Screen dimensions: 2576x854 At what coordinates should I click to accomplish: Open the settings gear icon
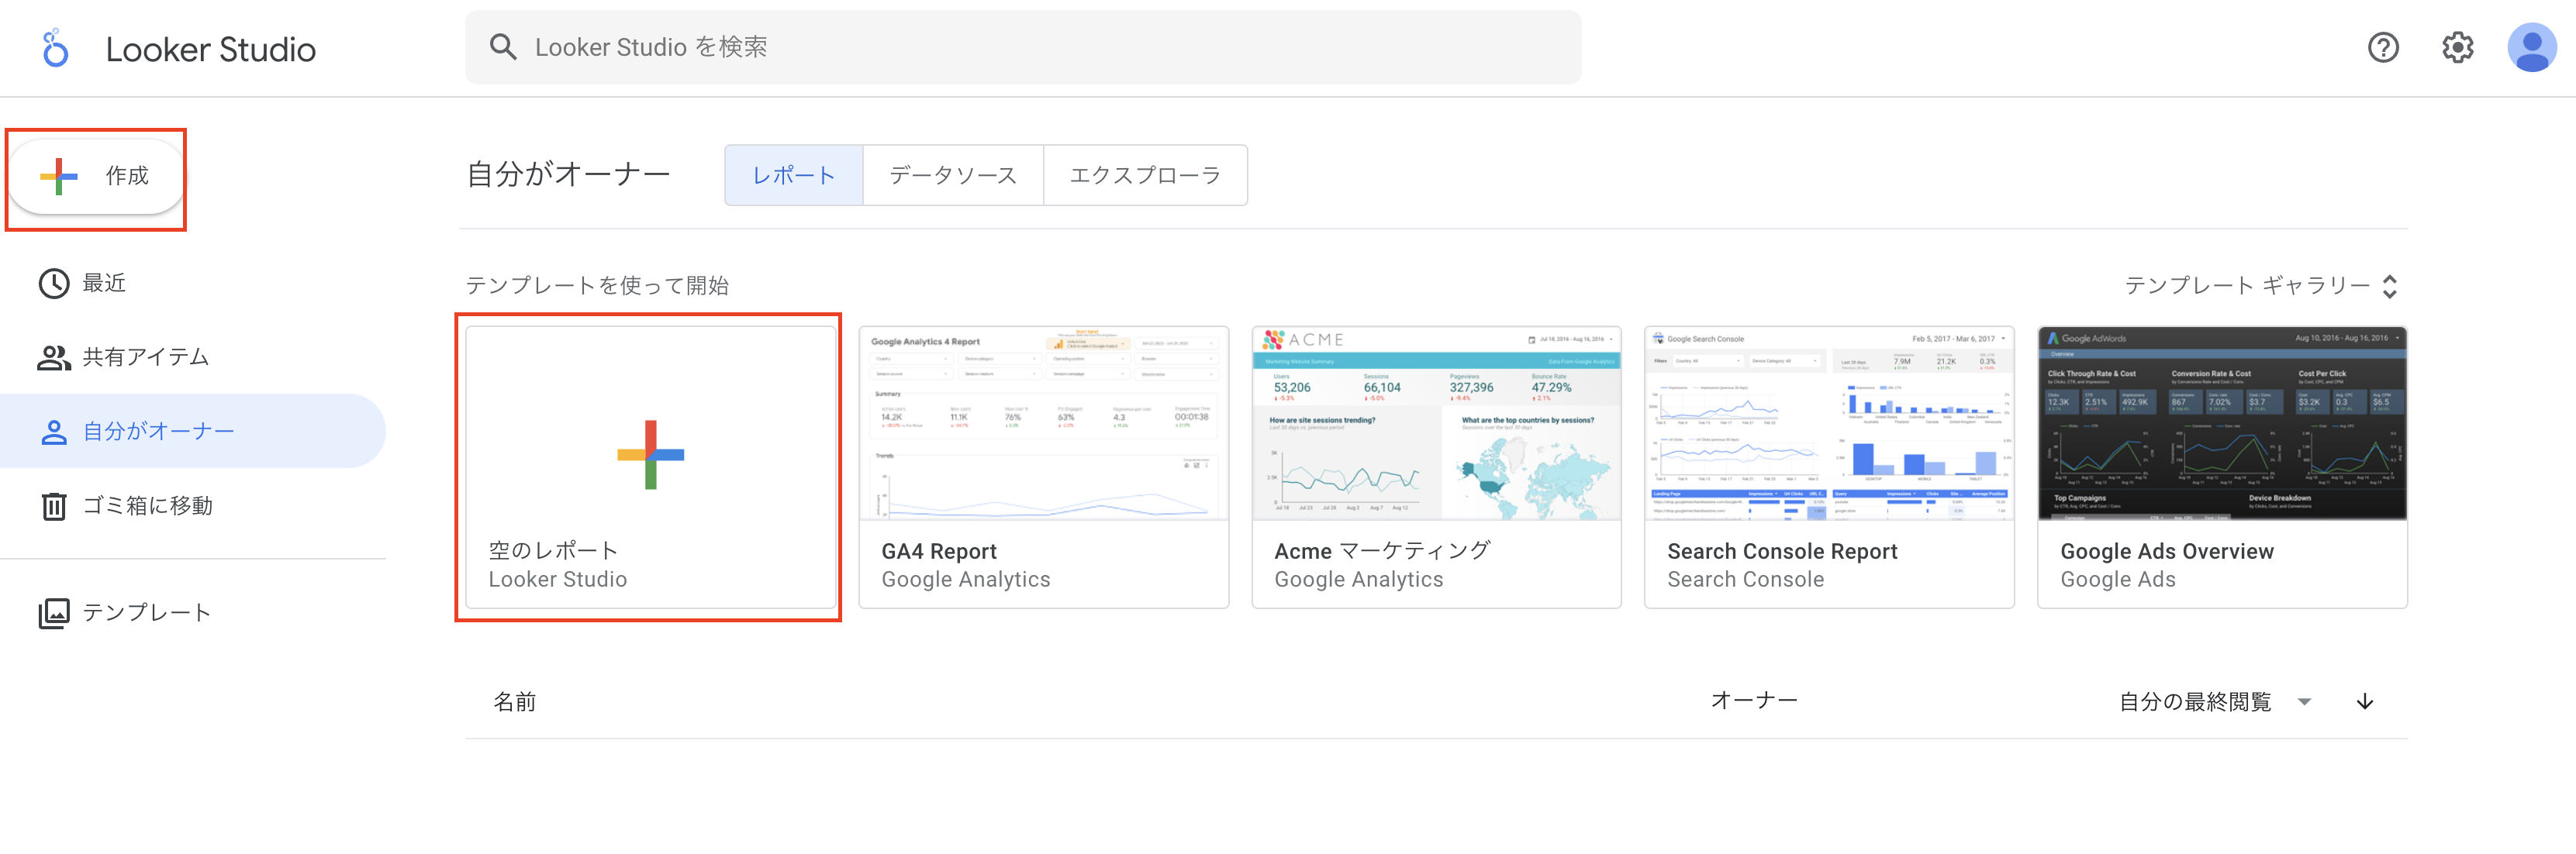pos(2457,47)
